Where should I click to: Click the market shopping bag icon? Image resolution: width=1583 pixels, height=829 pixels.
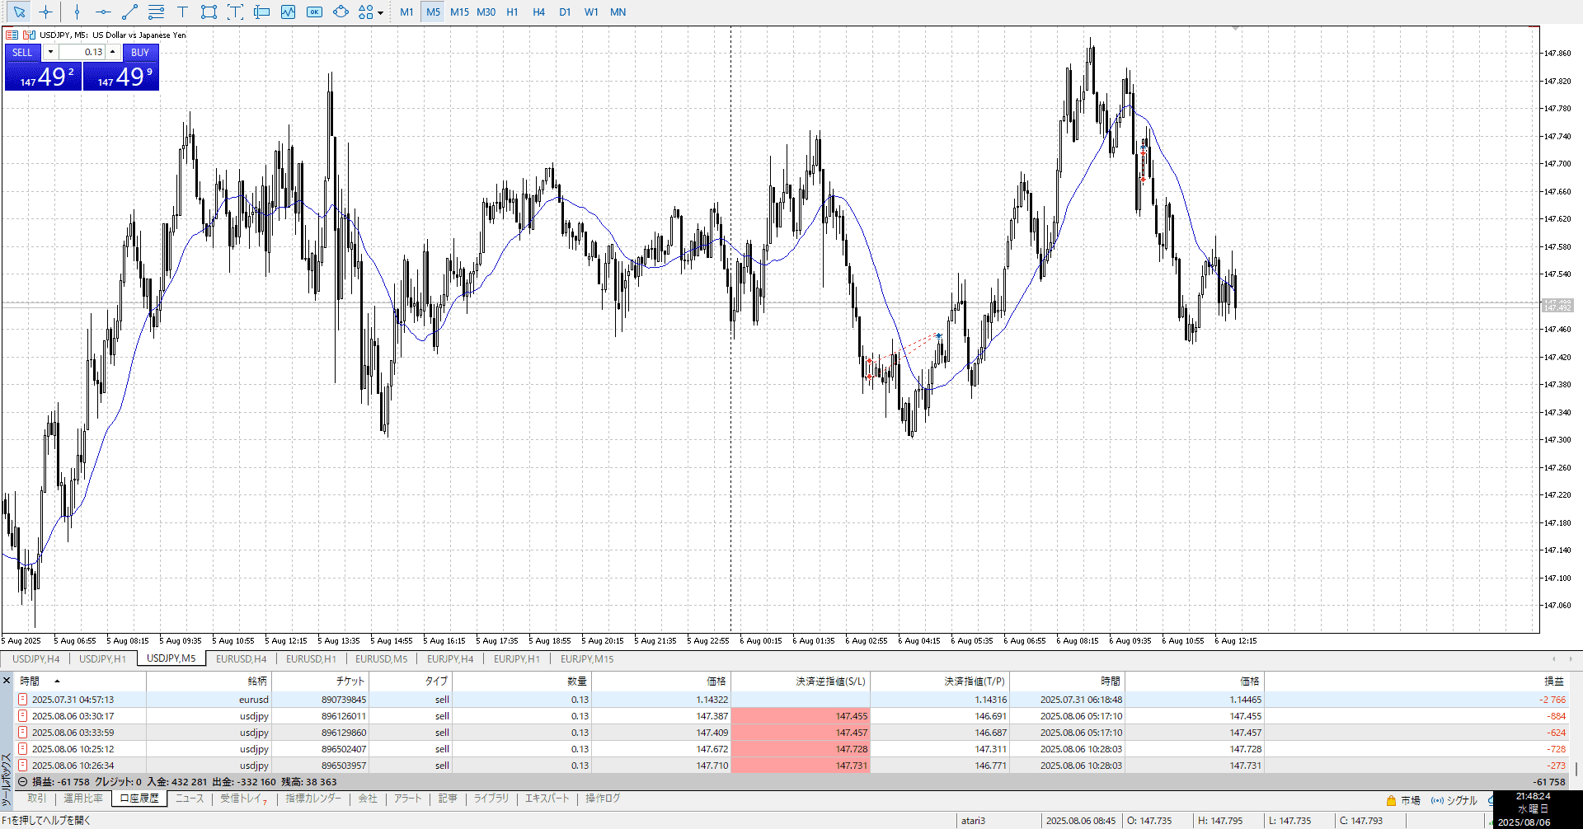(x=1391, y=800)
